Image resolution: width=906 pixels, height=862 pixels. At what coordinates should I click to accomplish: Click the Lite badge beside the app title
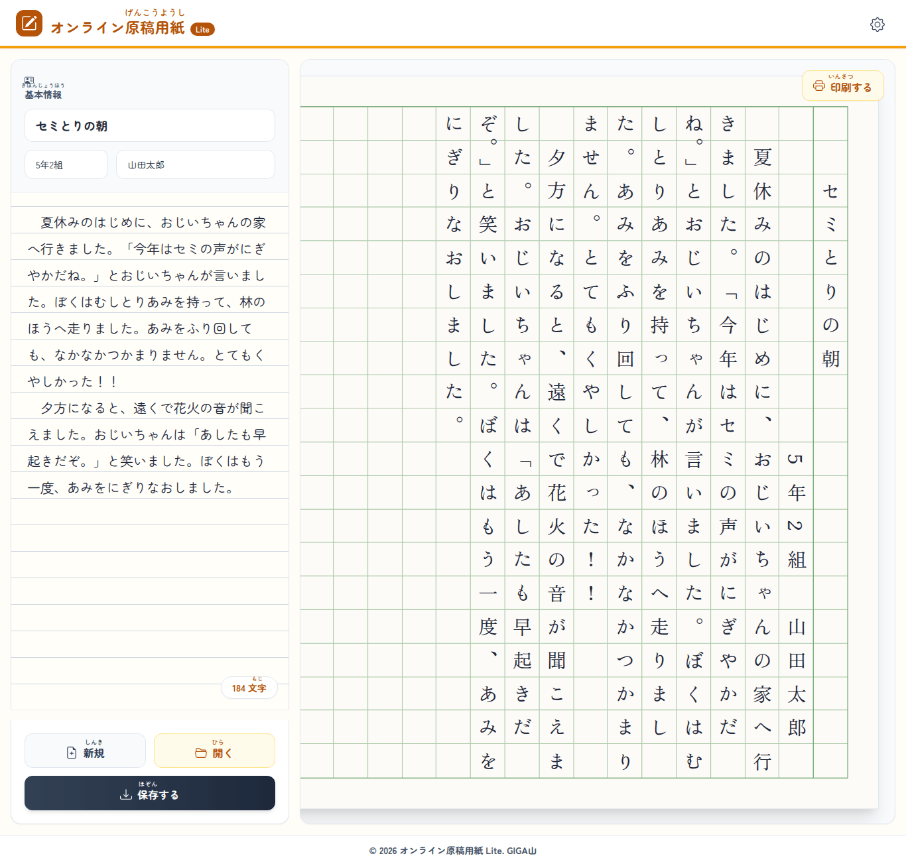click(x=202, y=29)
